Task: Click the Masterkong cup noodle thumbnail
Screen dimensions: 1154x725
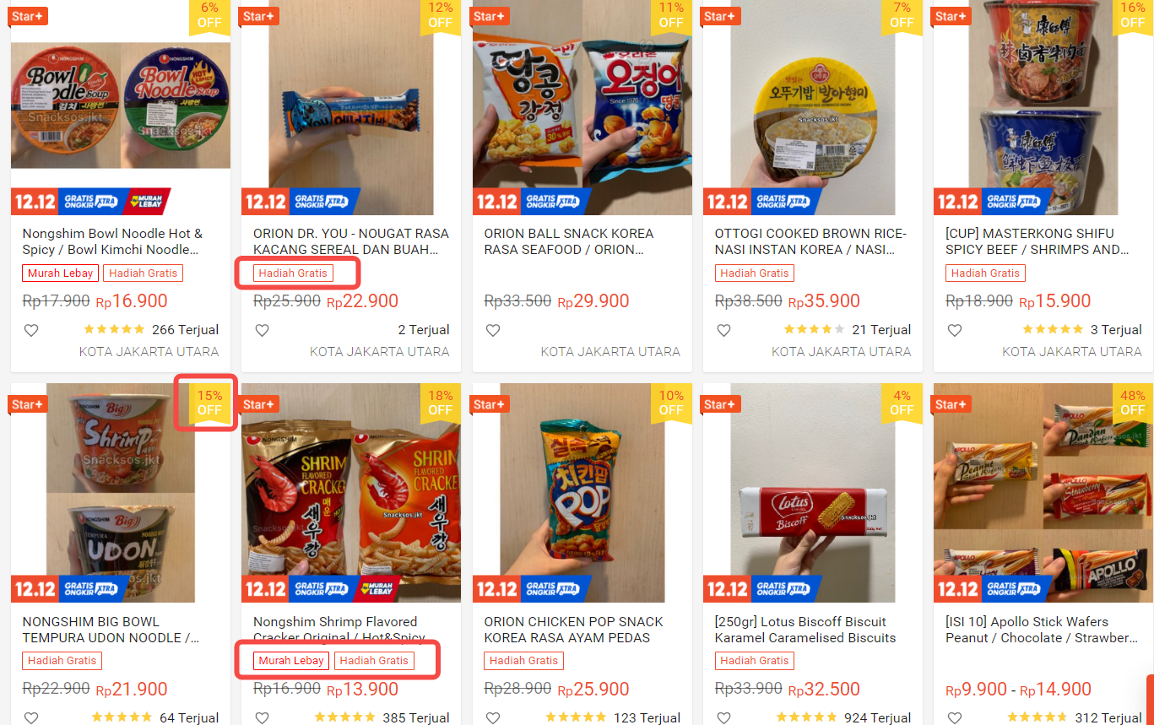Action: click(1043, 107)
